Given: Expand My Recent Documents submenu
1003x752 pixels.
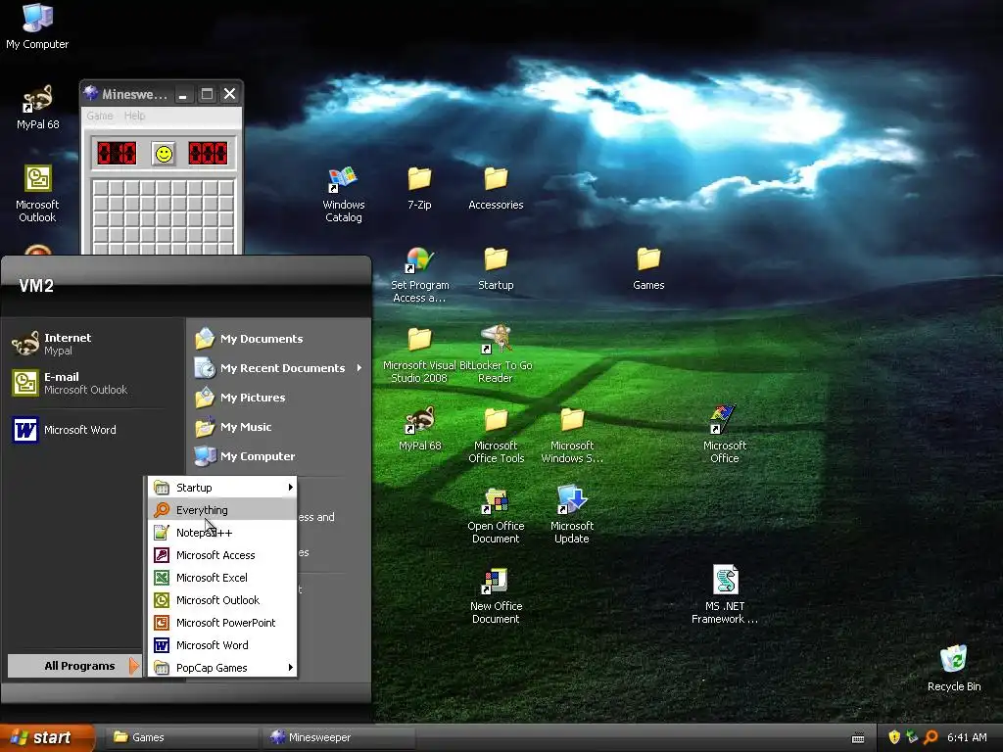Looking at the screenshot, I should (x=279, y=368).
